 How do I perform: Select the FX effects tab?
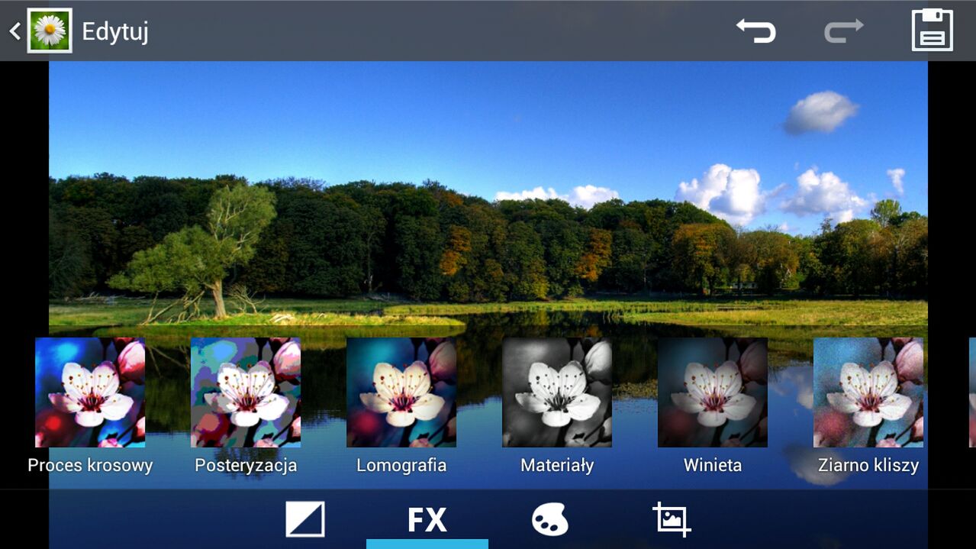427,520
